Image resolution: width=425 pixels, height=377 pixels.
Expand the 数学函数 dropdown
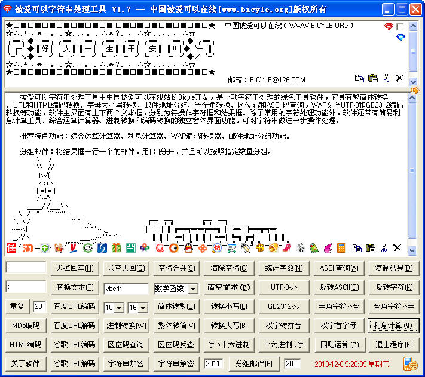(193, 289)
